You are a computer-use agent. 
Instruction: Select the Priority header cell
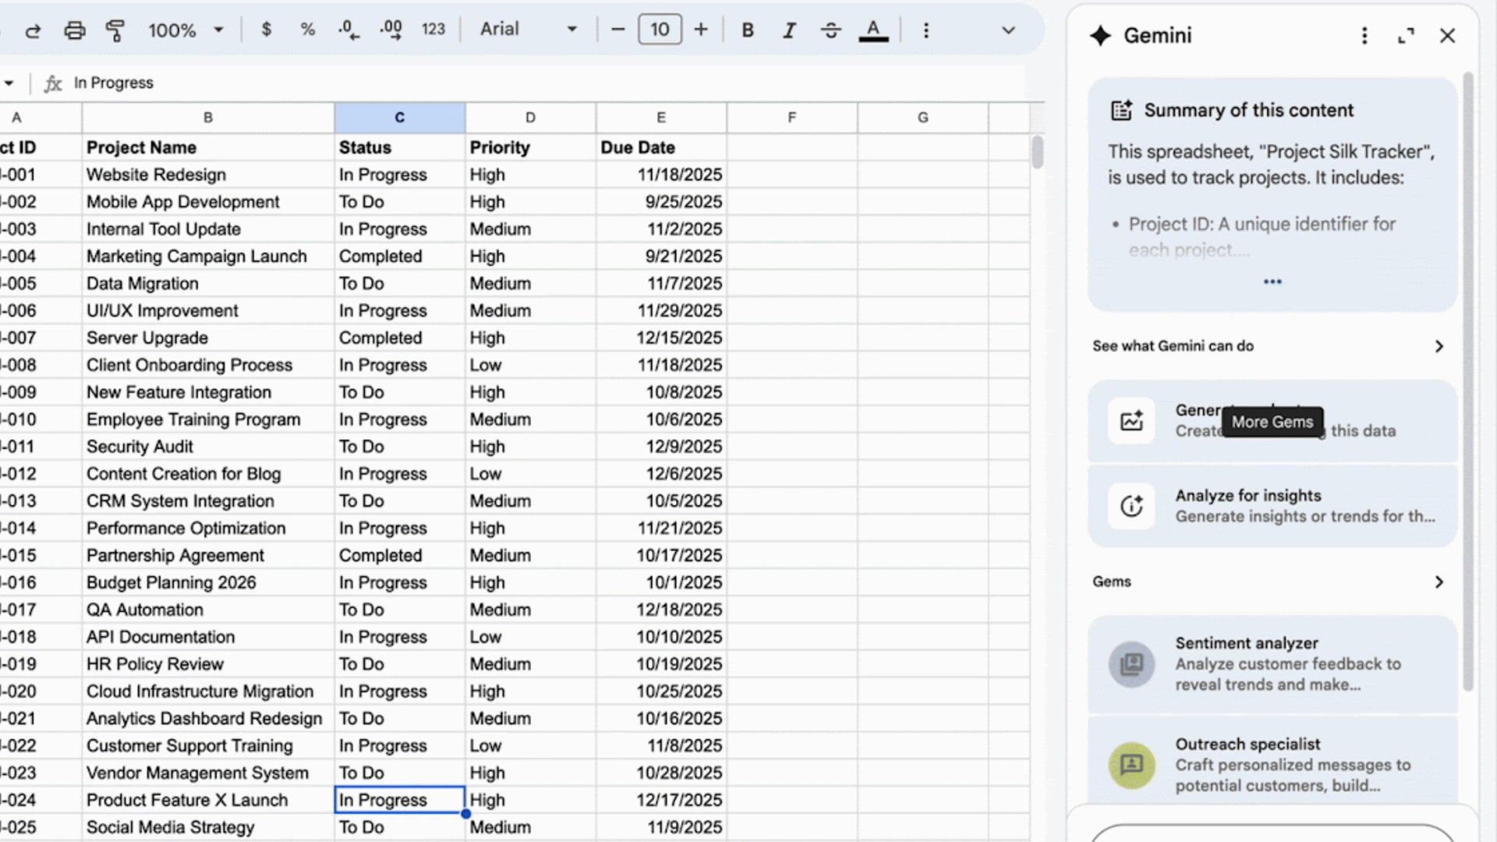(530, 147)
